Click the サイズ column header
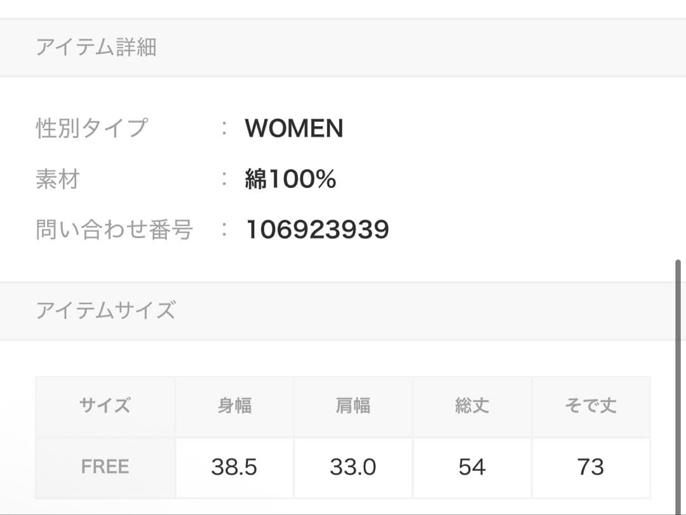Image resolution: width=686 pixels, height=515 pixels. click(105, 406)
